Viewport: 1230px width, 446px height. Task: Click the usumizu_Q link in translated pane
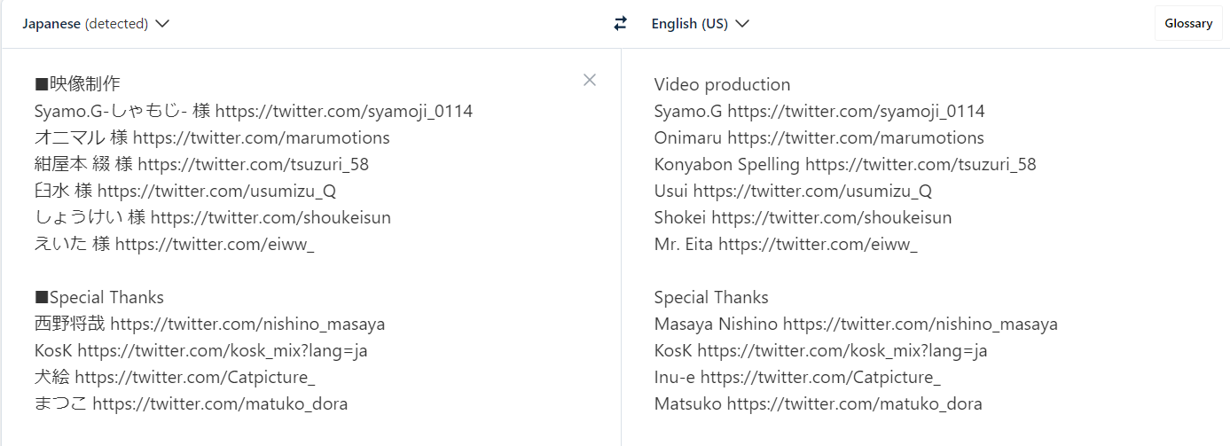pyautogui.click(x=812, y=192)
